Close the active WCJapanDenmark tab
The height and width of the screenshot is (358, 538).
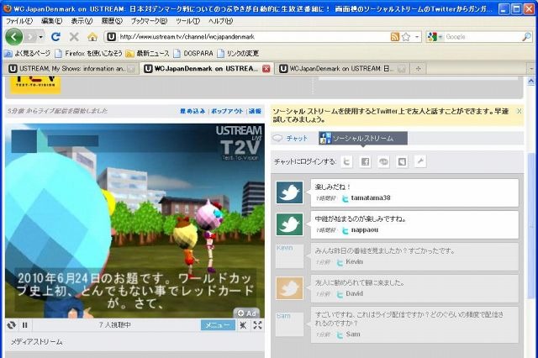click(x=266, y=69)
